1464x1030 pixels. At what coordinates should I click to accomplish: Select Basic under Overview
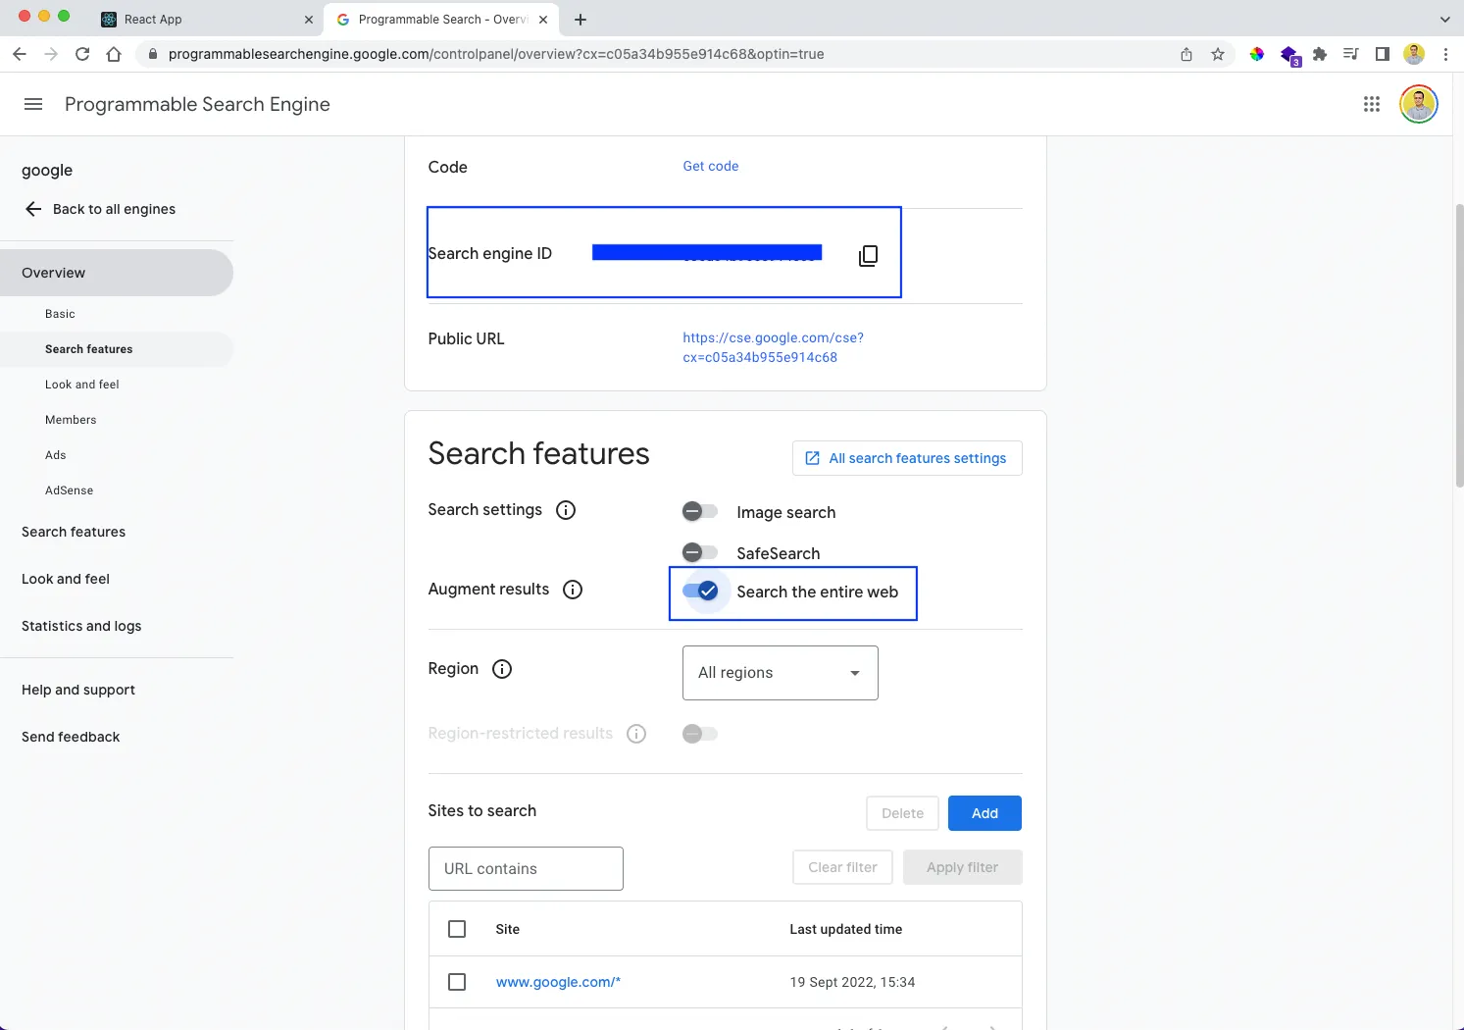[60, 314]
